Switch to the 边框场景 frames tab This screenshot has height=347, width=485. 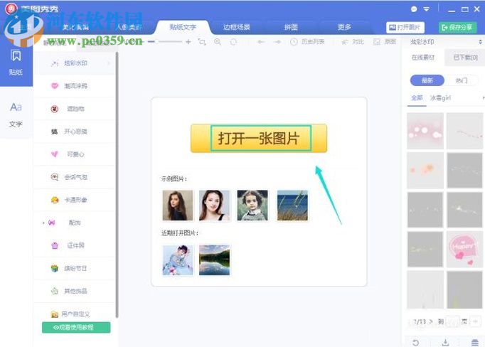click(237, 27)
